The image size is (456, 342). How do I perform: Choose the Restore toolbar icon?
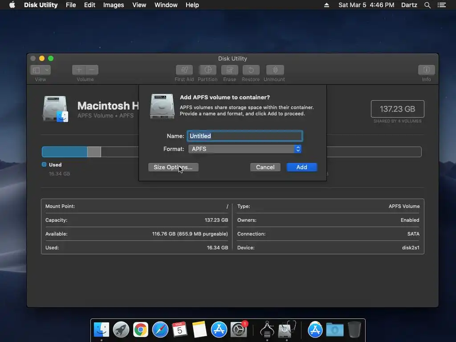point(251,70)
